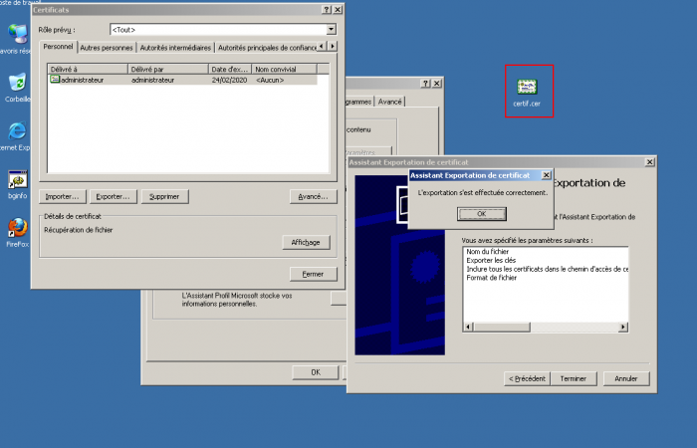
Task: Sort list by Délivré par column header
Action: (166, 69)
